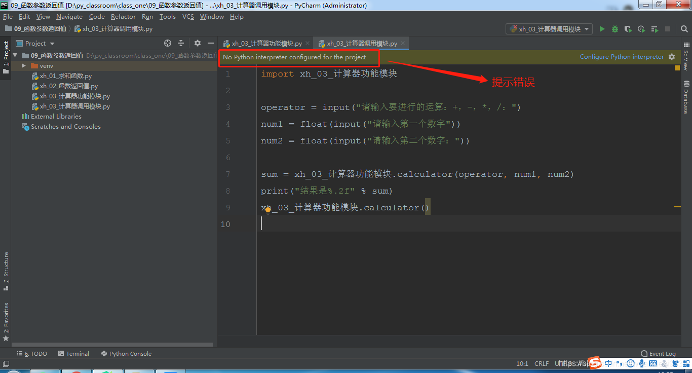The image size is (692, 373).
Task: Open the profiler run icon
Action: (x=641, y=29)
